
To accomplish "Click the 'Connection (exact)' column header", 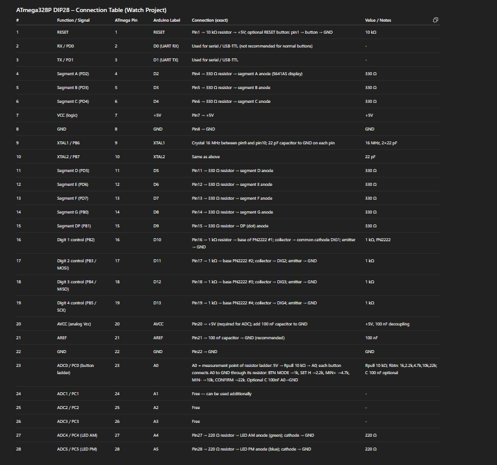I will 211,20.
